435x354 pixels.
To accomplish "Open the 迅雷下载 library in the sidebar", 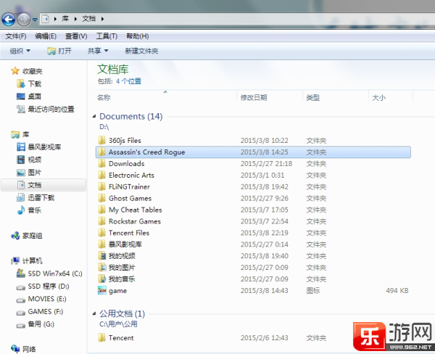I will [36, 198].
